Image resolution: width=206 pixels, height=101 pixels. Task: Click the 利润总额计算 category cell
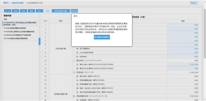(x=60, y=49)
